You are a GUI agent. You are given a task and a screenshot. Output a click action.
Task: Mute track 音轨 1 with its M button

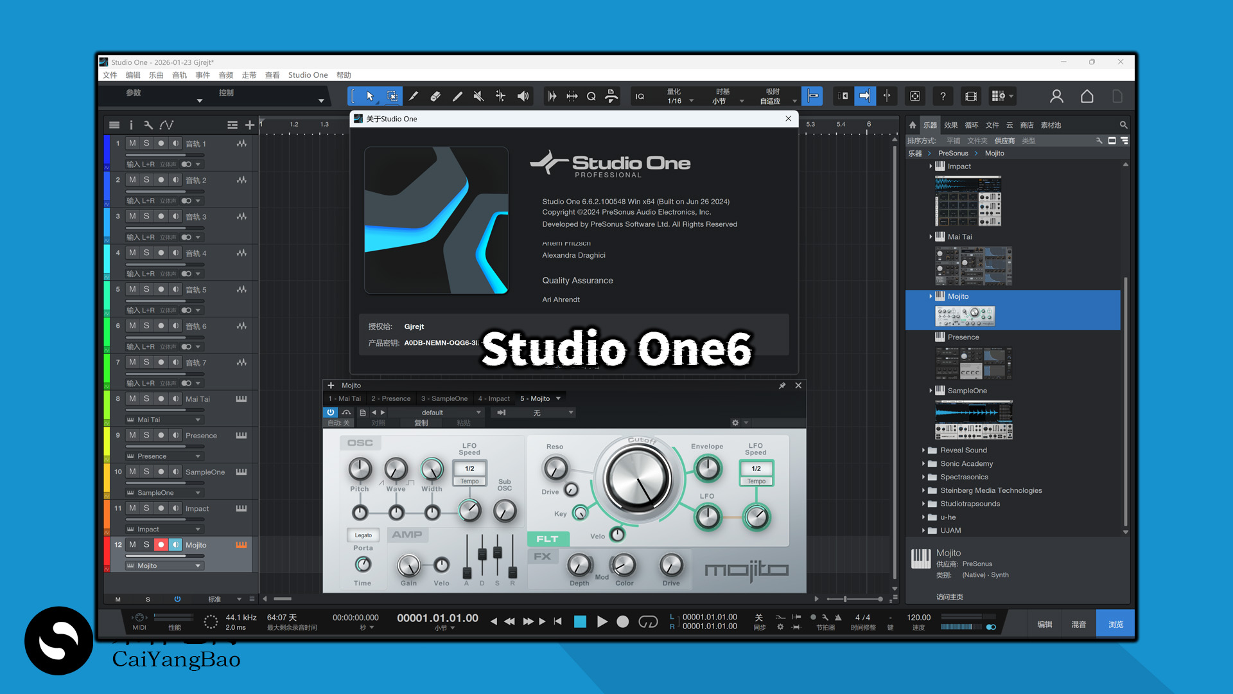[132, 143]
